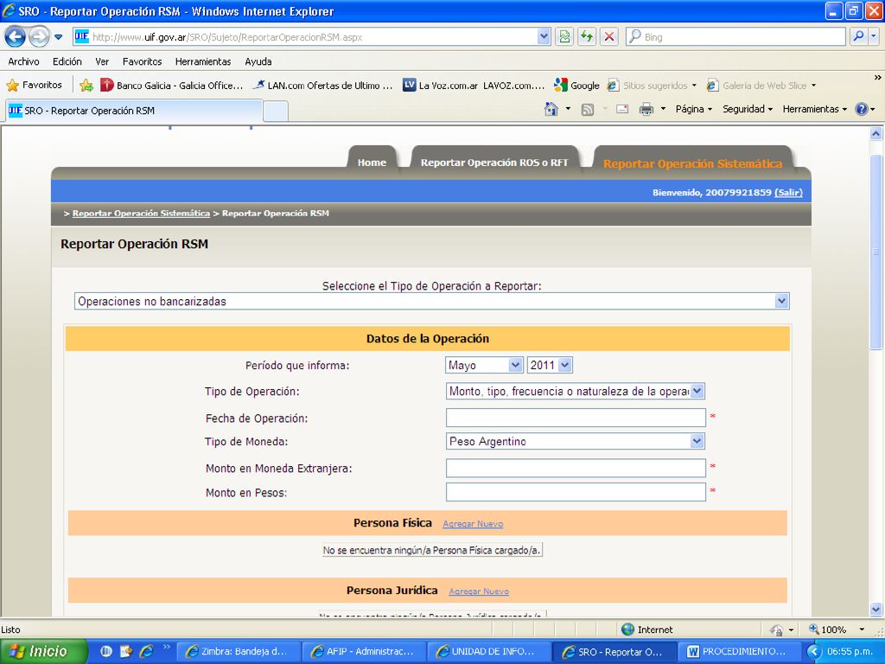The image size is (885, 664).
Task: Click the Add to favorites bar icon
Action: [86, 86]
